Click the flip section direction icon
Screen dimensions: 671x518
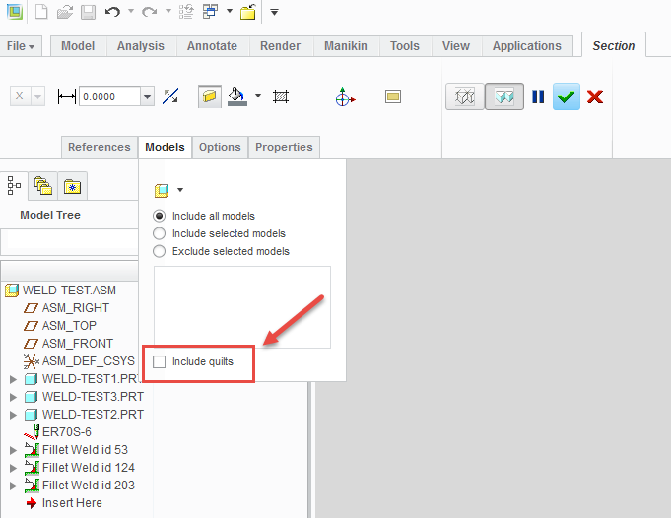pos(171,97)
